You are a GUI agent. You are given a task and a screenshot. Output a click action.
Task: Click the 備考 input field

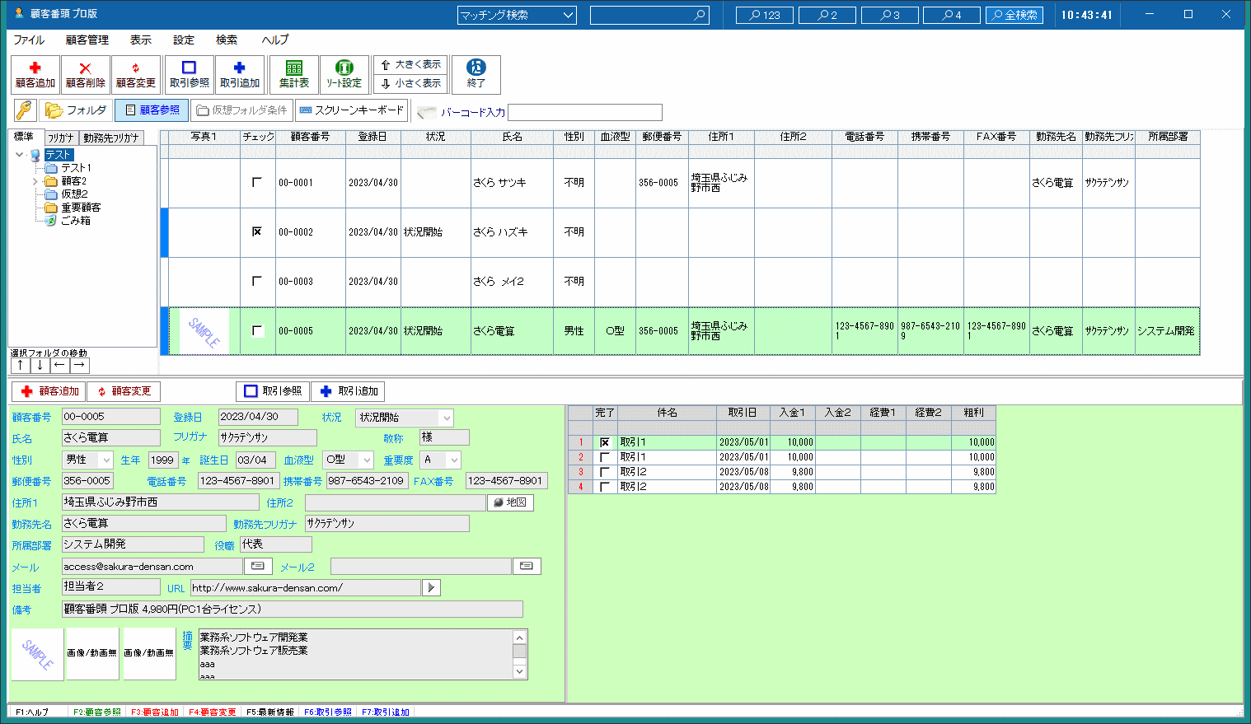(x=293, y=609)
